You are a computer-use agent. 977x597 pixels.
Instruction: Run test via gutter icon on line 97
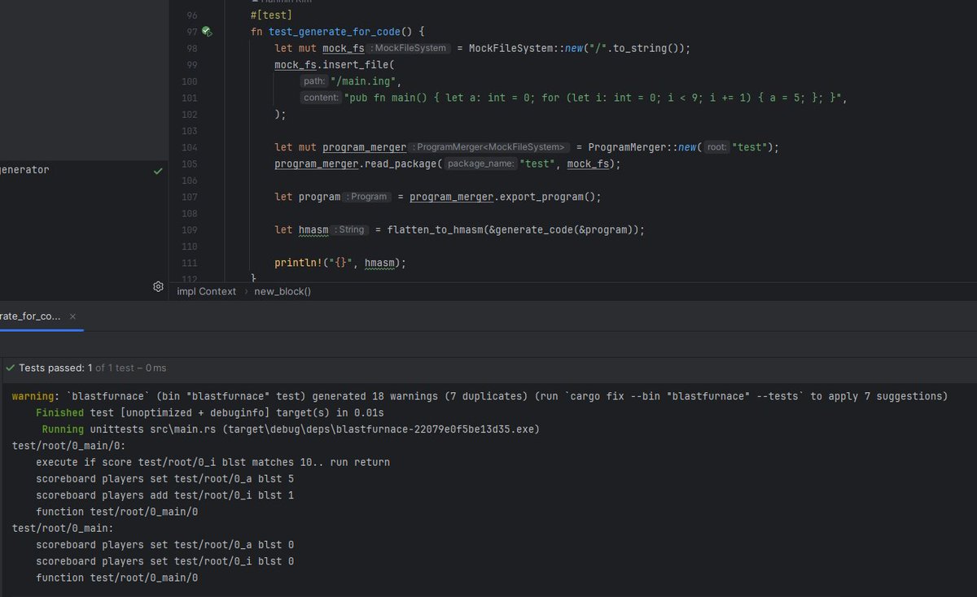point(207,32)
